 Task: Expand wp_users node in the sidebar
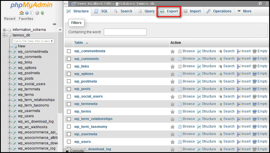10,116
